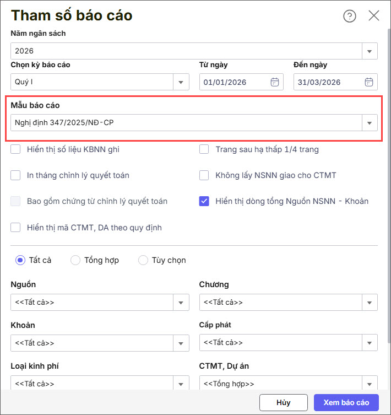Close the Tham số báo cáo dialog
Image resolution: width=391 pixels, height=415 pixels.
tap(374, 15)
